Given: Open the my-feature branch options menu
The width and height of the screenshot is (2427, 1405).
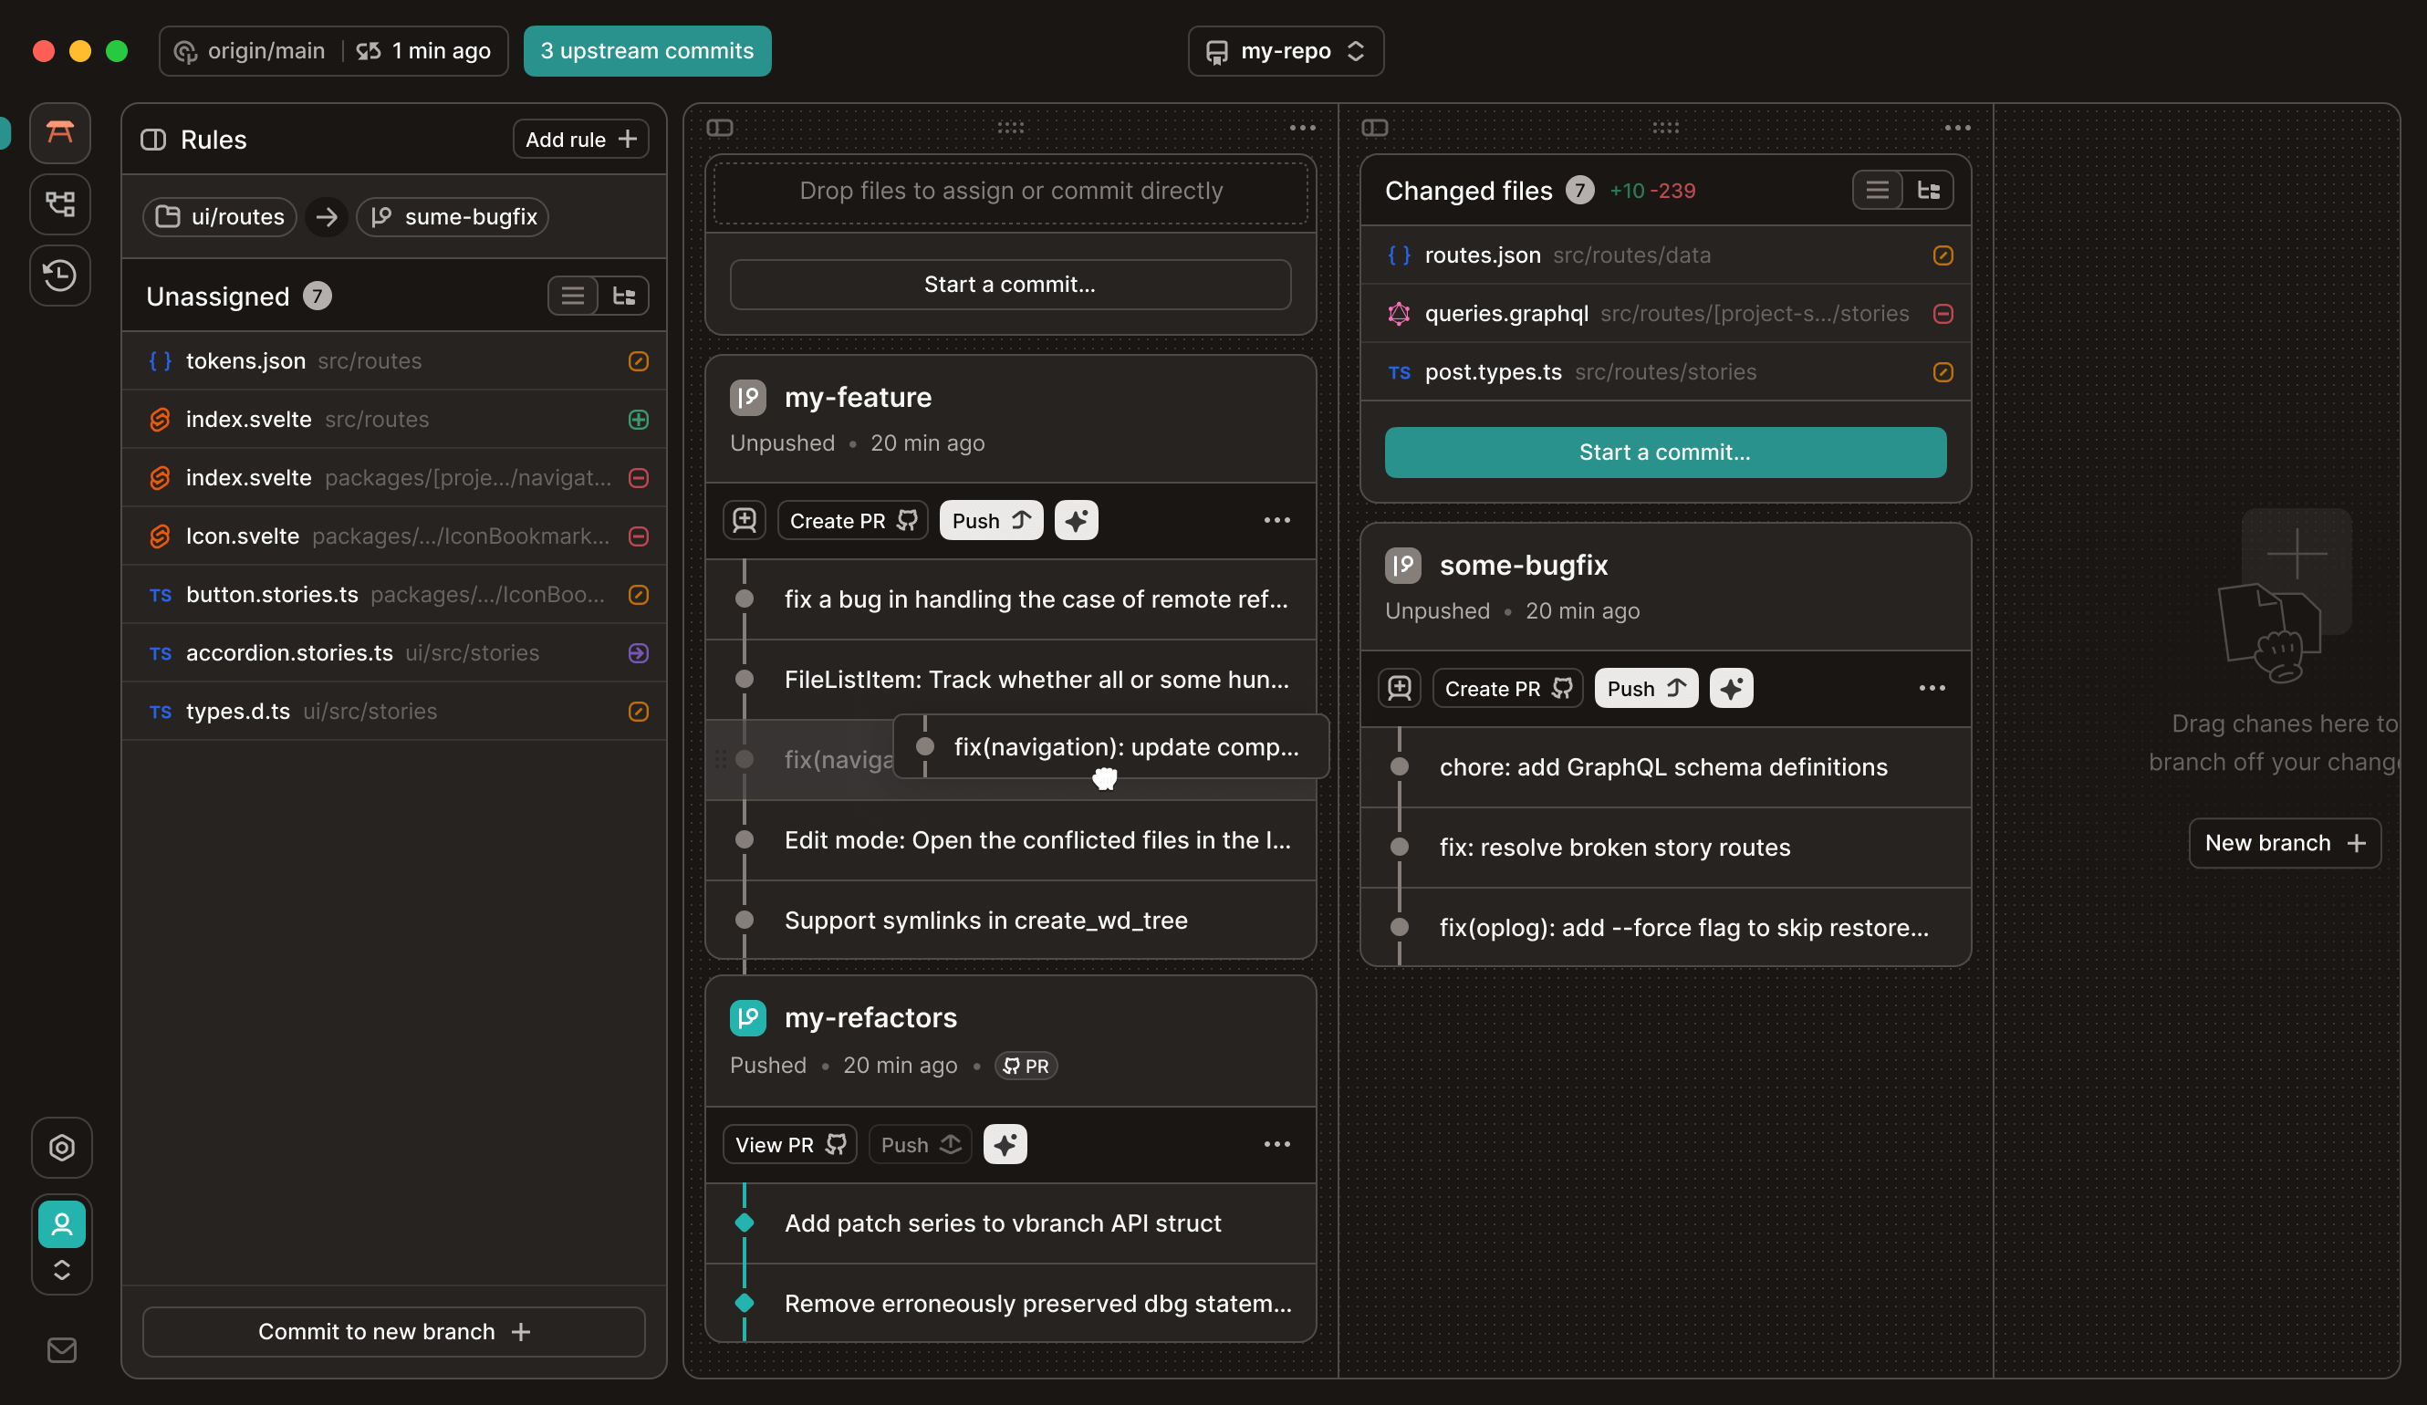Looking at the screenshot, I should (x=1277, y=520).
